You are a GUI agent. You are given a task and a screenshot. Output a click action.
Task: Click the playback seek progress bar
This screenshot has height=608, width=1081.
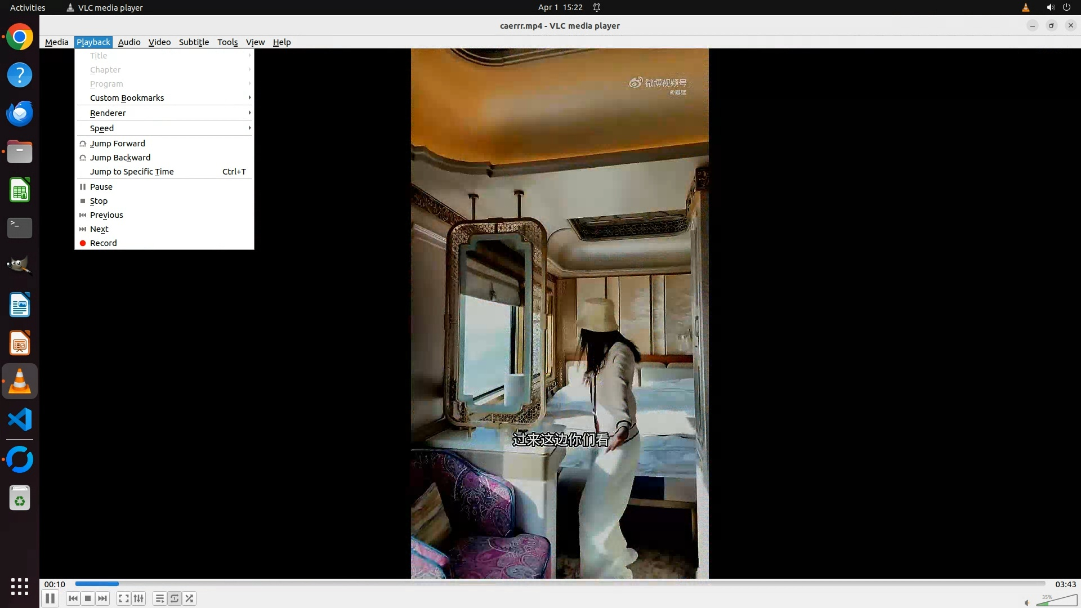click(560, 584)
